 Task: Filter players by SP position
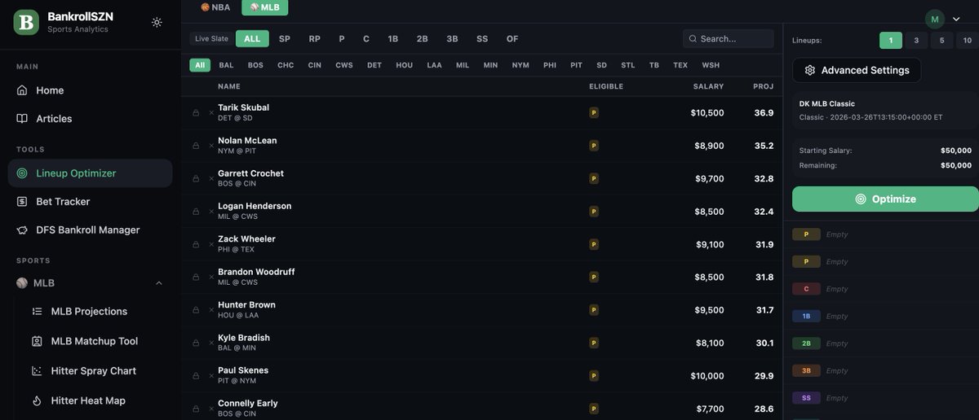click(x=285, y=38)
